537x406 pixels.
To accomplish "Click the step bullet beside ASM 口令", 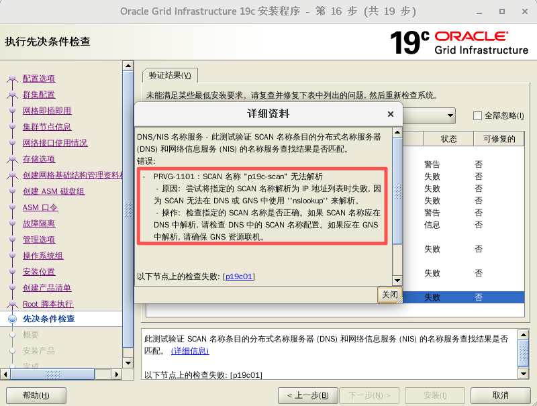I will pos(13,207).
